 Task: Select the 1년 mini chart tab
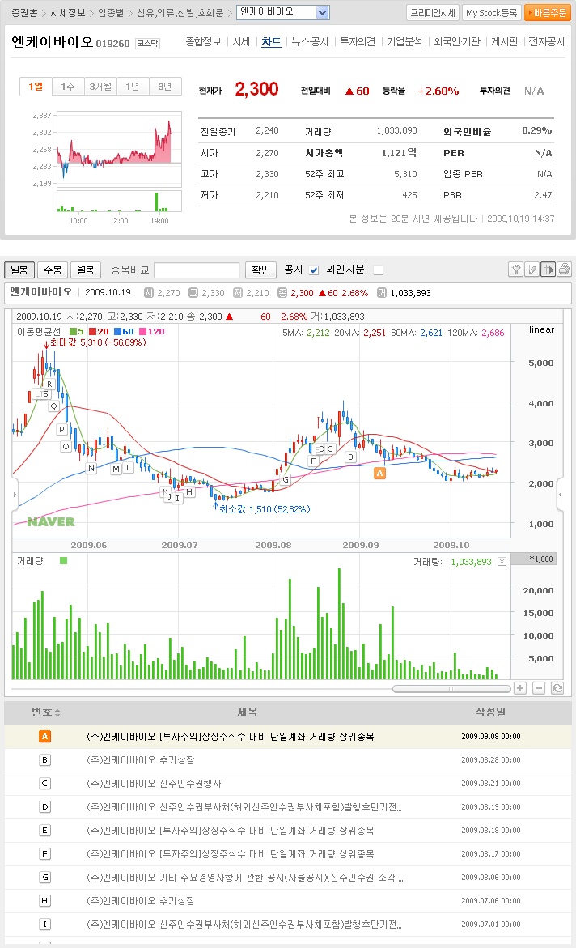tap(133, 87)
